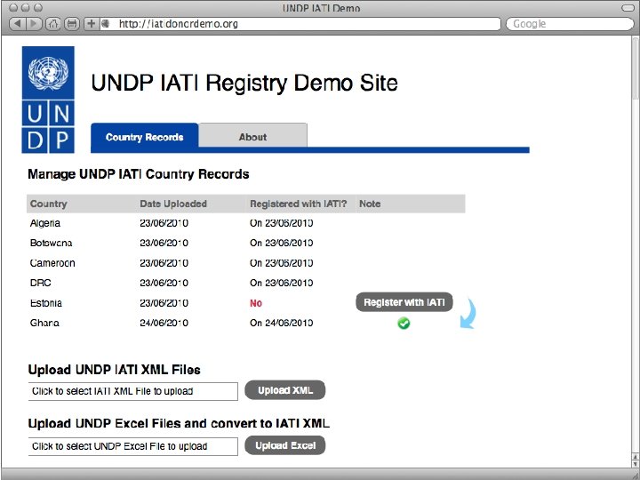Click the Upload Excel button
This screenshot has width=640, height=480.
click(x=285, y=445)
